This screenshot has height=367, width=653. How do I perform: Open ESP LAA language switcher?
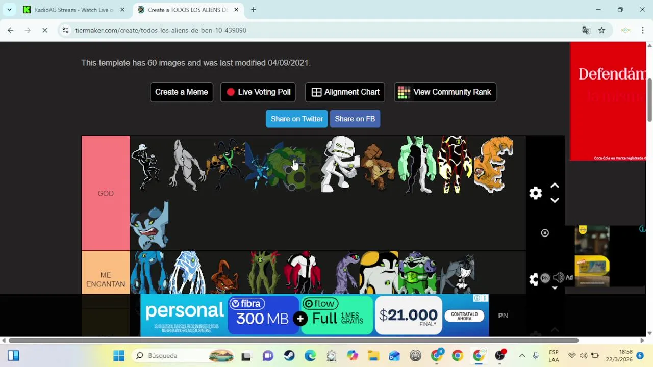(x=554, y=356)
